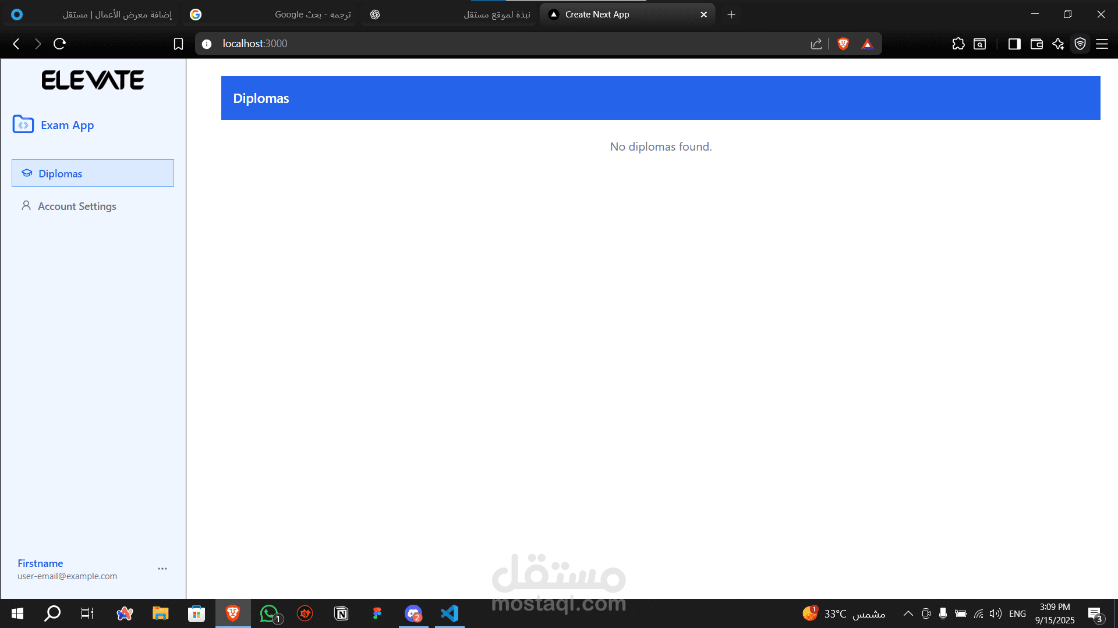Click the Exam App link
This screenshot has height=628, width=1118.
[x=67, y=125]
